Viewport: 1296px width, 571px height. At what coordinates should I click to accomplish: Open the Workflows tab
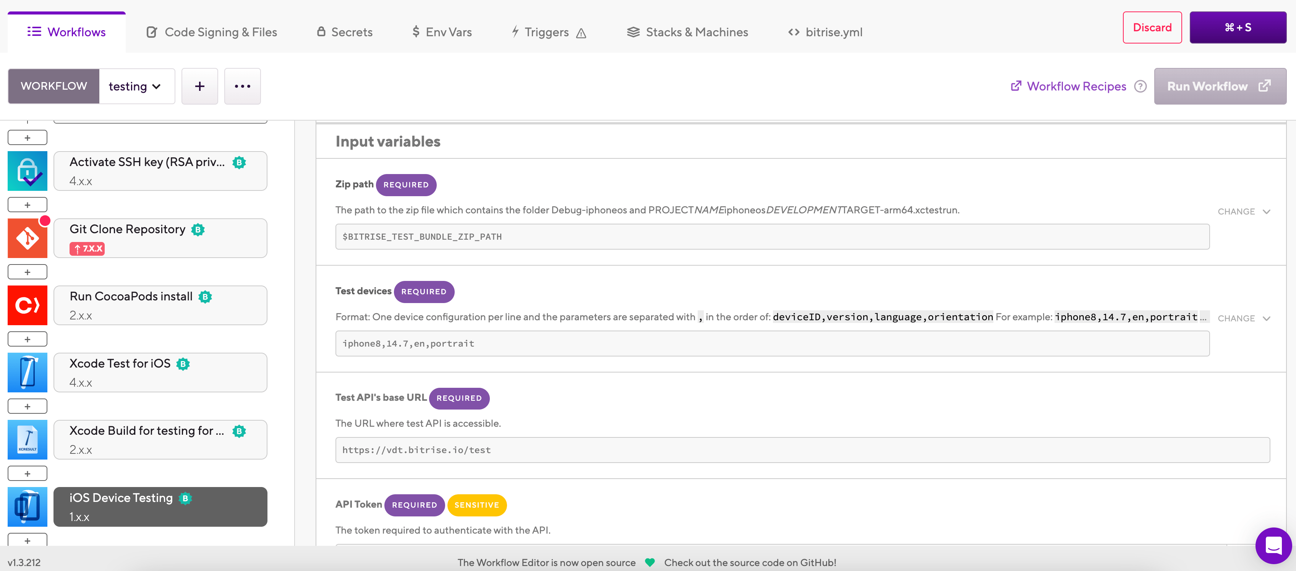66,32
